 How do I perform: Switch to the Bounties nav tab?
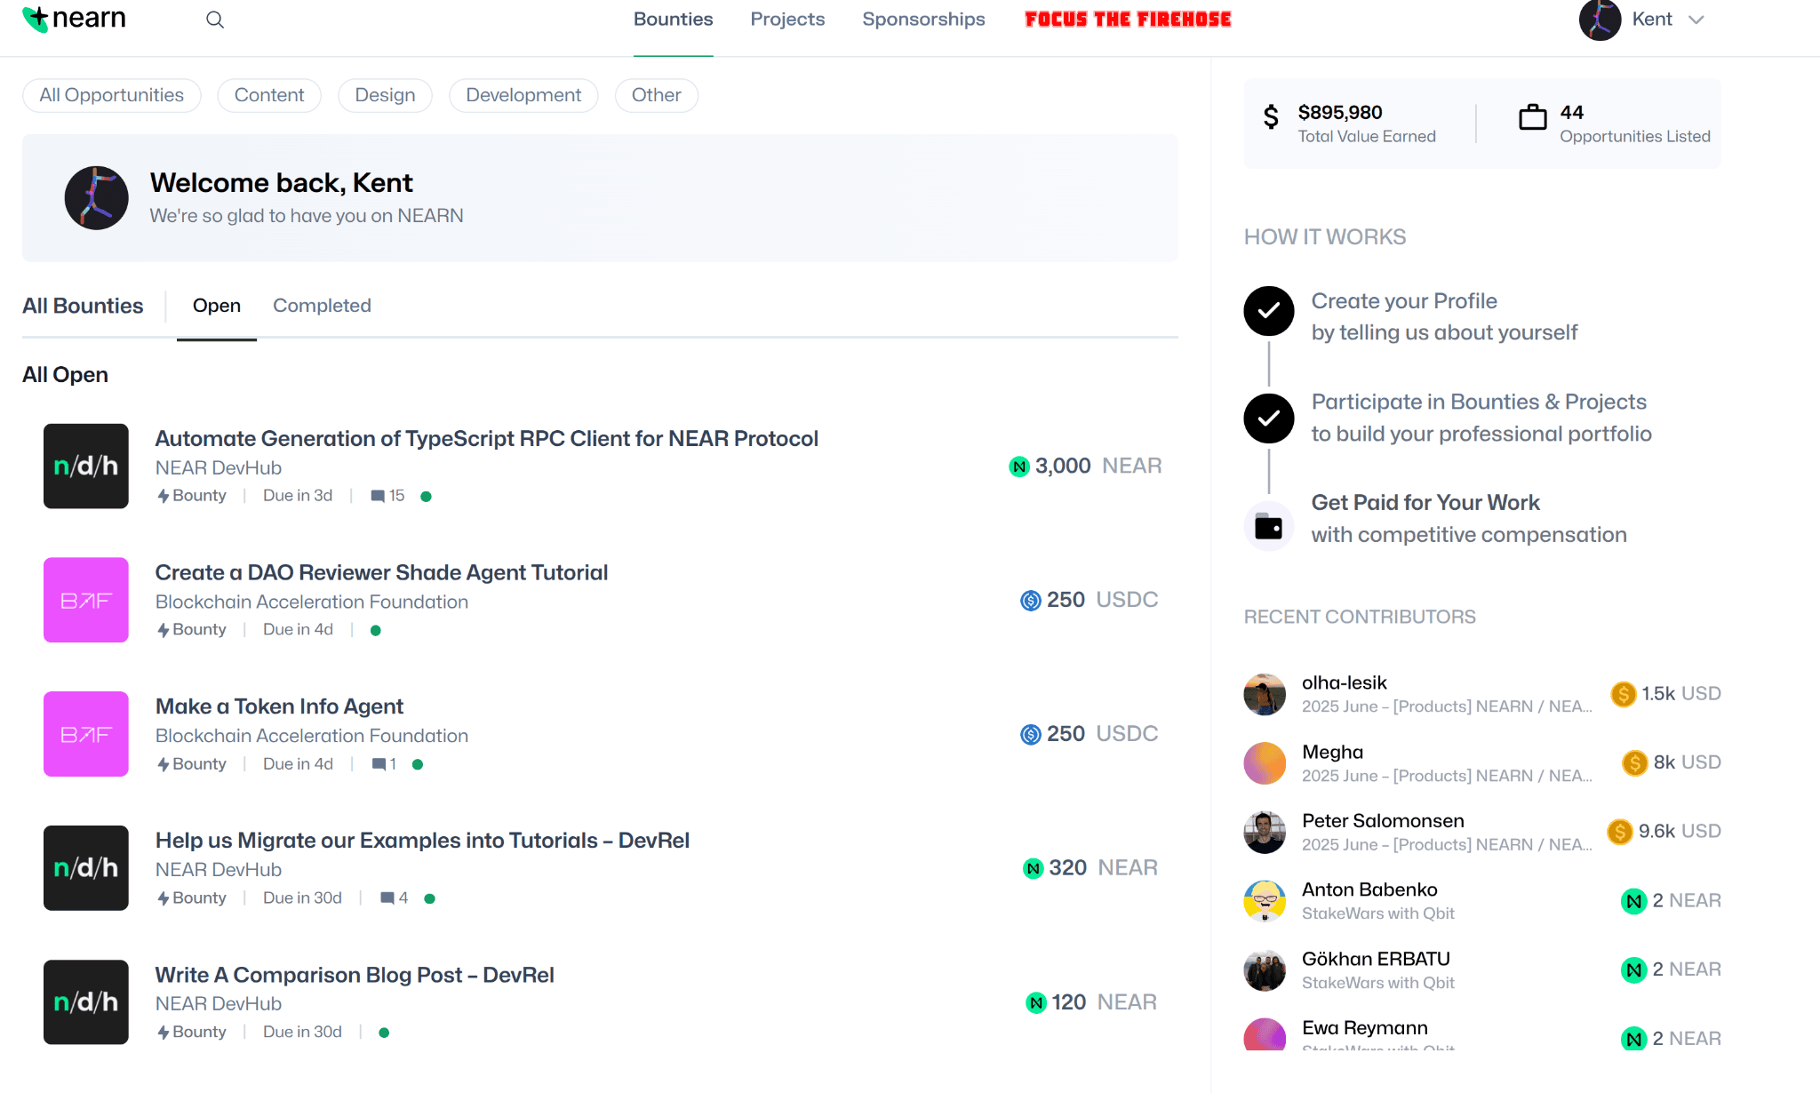coord(673,20)
